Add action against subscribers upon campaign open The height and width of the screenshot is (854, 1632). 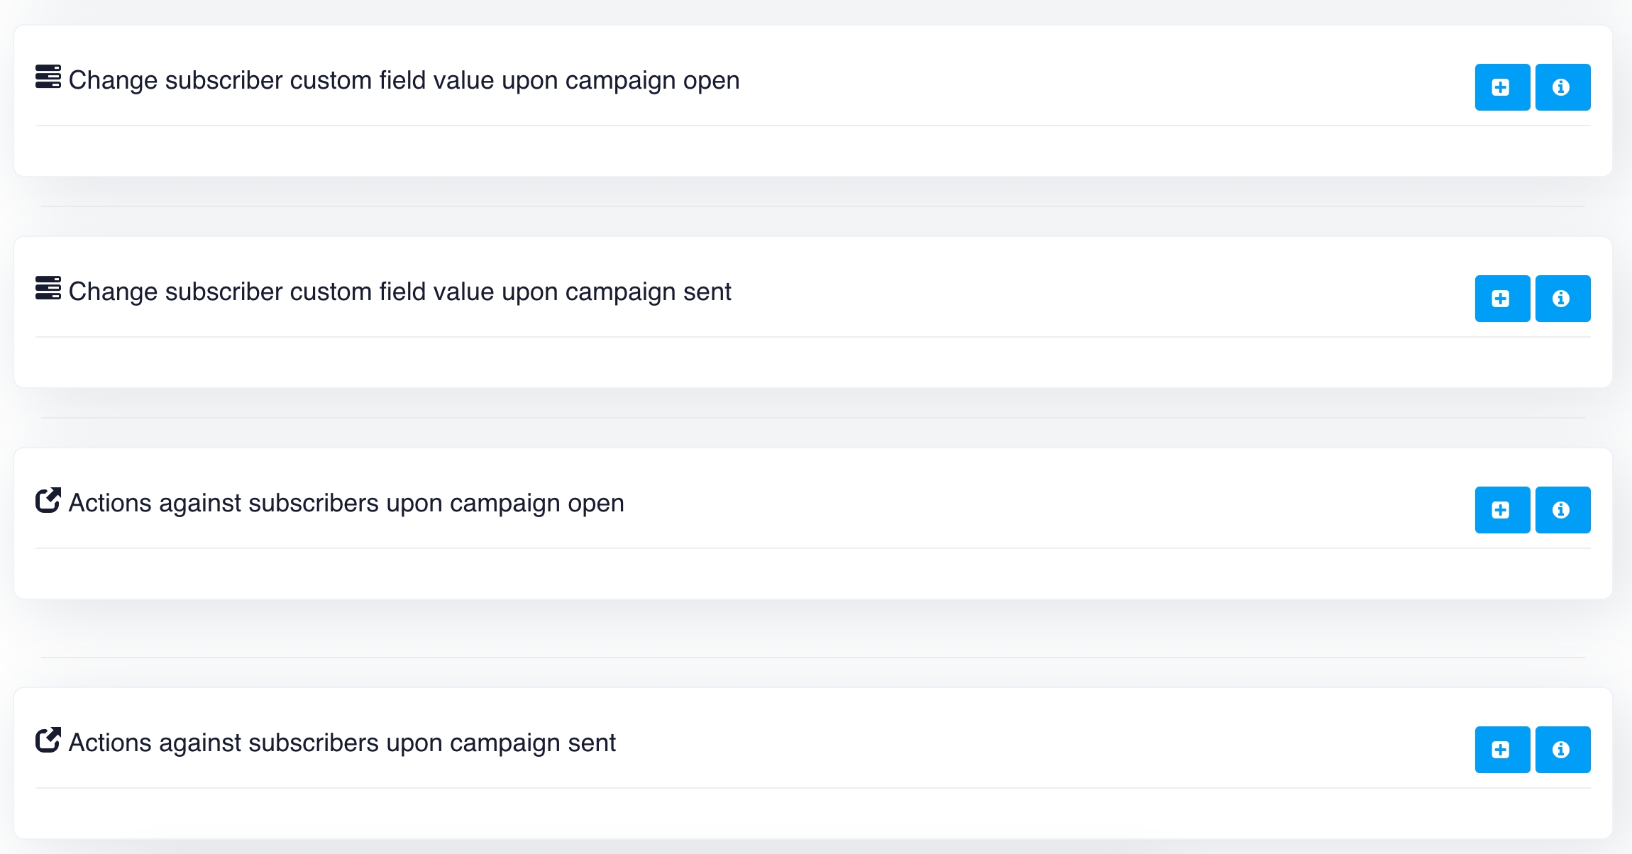click(x=1501, y=510)
